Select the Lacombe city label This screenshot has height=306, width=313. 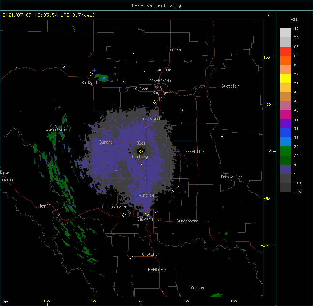point(163,69)
